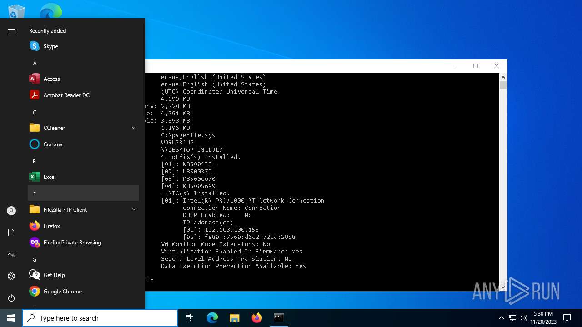Open Firefox from the taskbar

pyautogui.click(x=257, y=318)
